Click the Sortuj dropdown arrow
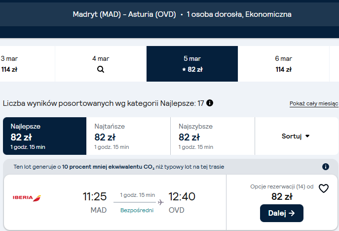Viewport: 339px width, 231px height. pos(307,136)
